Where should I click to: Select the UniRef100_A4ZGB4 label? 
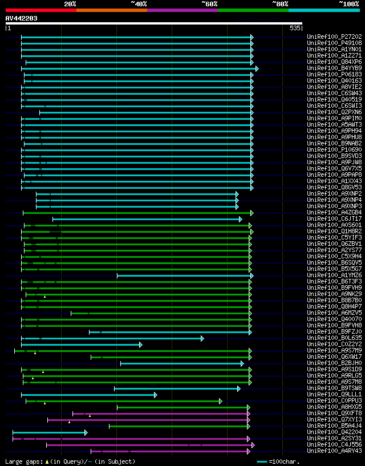334,213
